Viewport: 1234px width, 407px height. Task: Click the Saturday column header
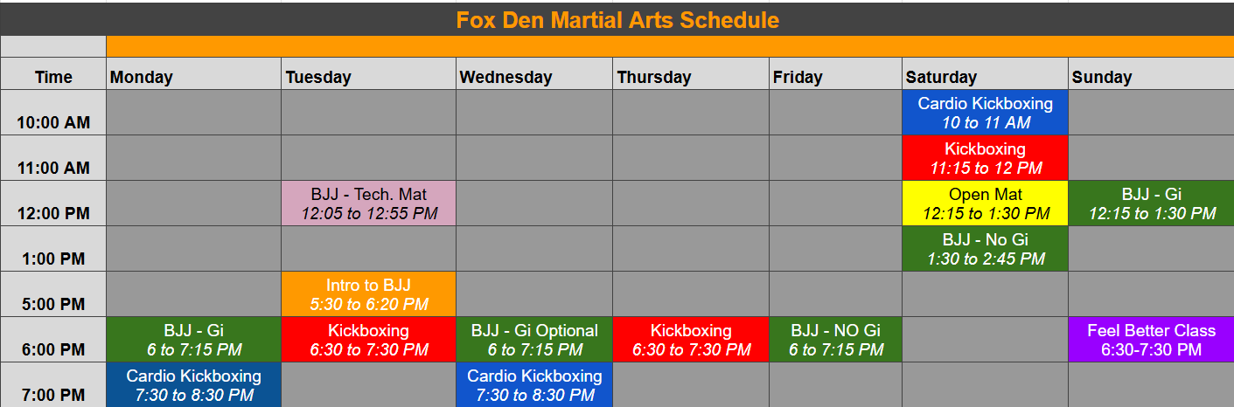click(x=985, y=74)
